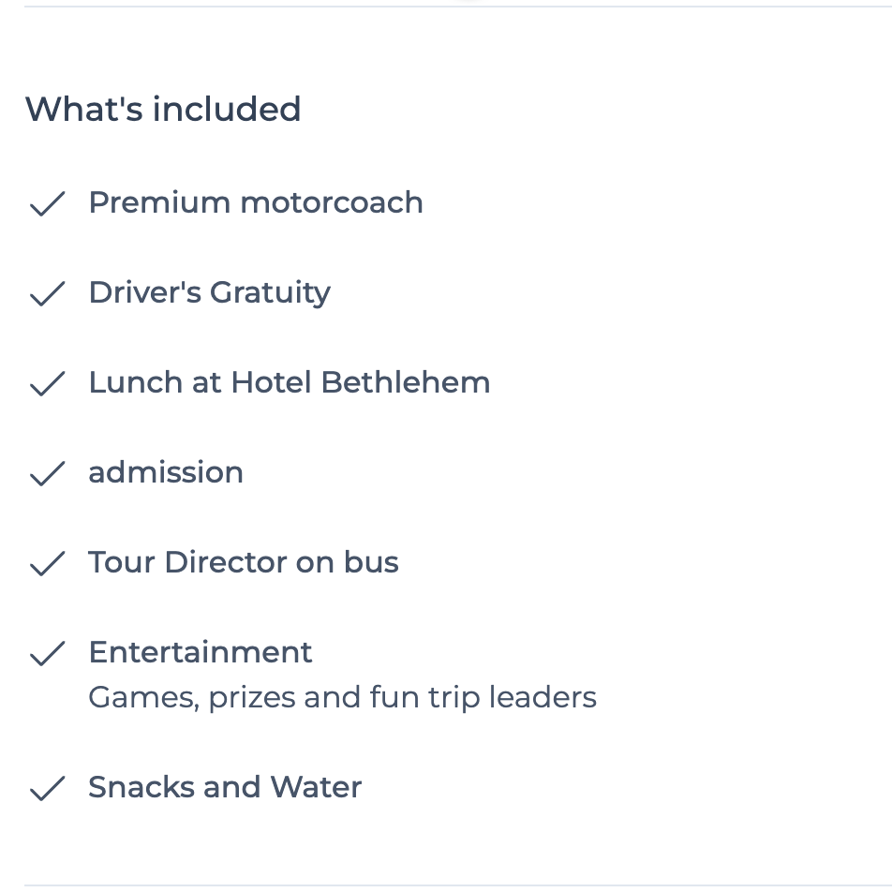Viewport: 892px width, 892px height.
Task: Click the Lunch at Hotel Bethlehem text
Action: (289, 381)
